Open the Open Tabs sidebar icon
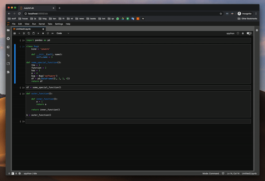Screen dimensions: 265x181 [8, 63]
